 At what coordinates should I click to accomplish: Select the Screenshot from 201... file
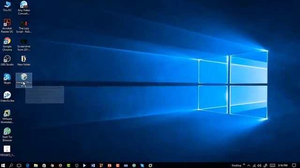[x=24, y=45]
